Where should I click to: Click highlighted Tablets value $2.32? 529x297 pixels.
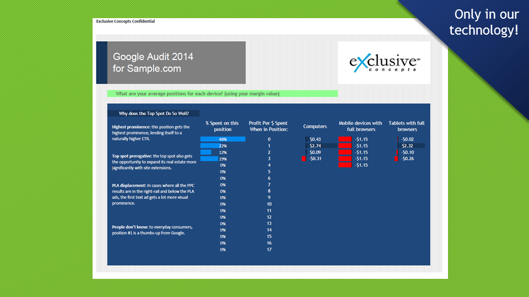click(407, 146)
